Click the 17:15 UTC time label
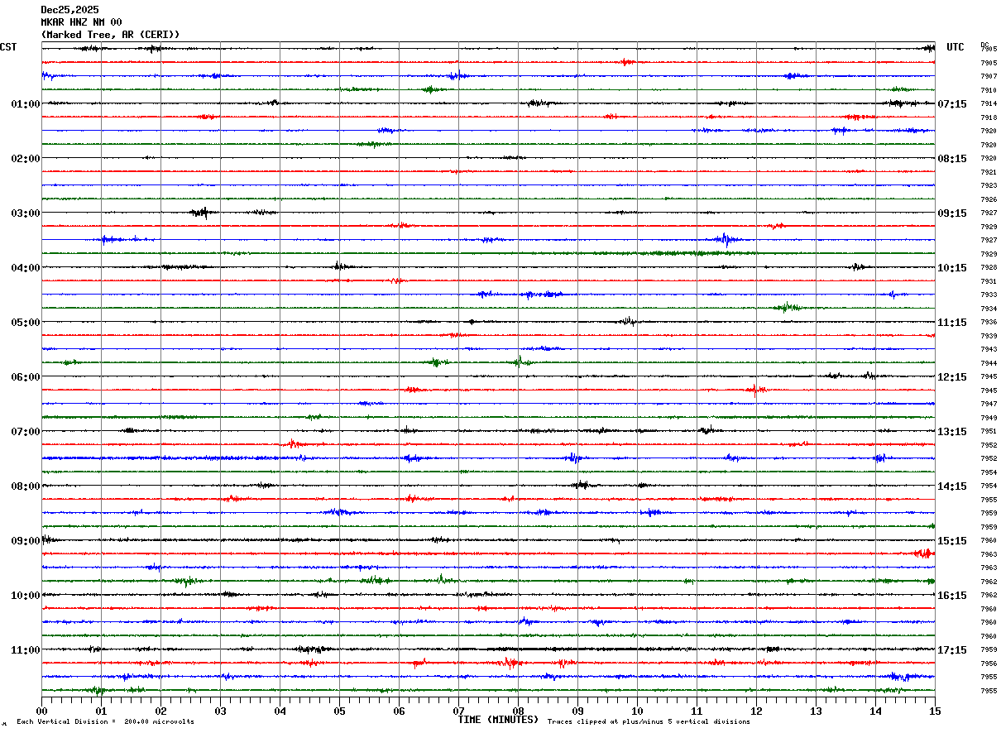Image resolution: width=1001 pixels, height=733 pixels. [x=951, y=650]
